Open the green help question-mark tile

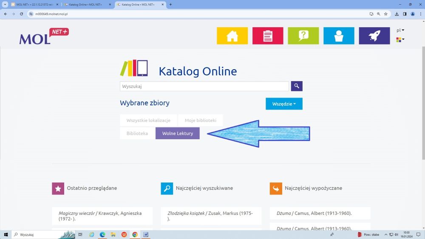(x=303, y=36)
